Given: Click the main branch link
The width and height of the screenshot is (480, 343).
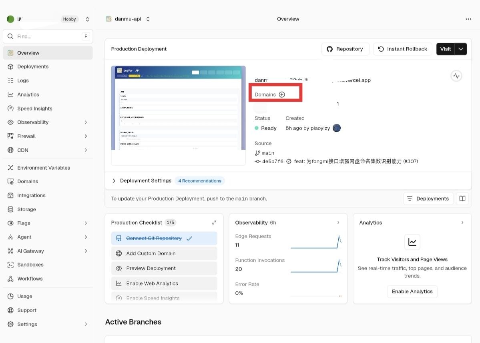Looking at the screenshot, I should tap(268, 153).
